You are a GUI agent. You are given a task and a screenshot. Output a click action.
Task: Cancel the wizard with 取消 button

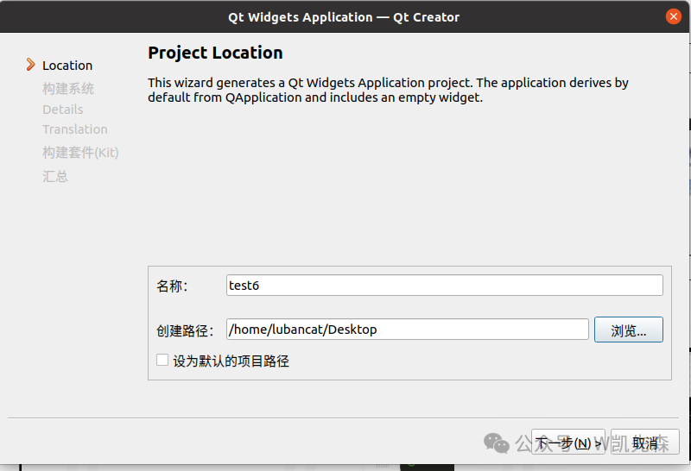(644, 443)
